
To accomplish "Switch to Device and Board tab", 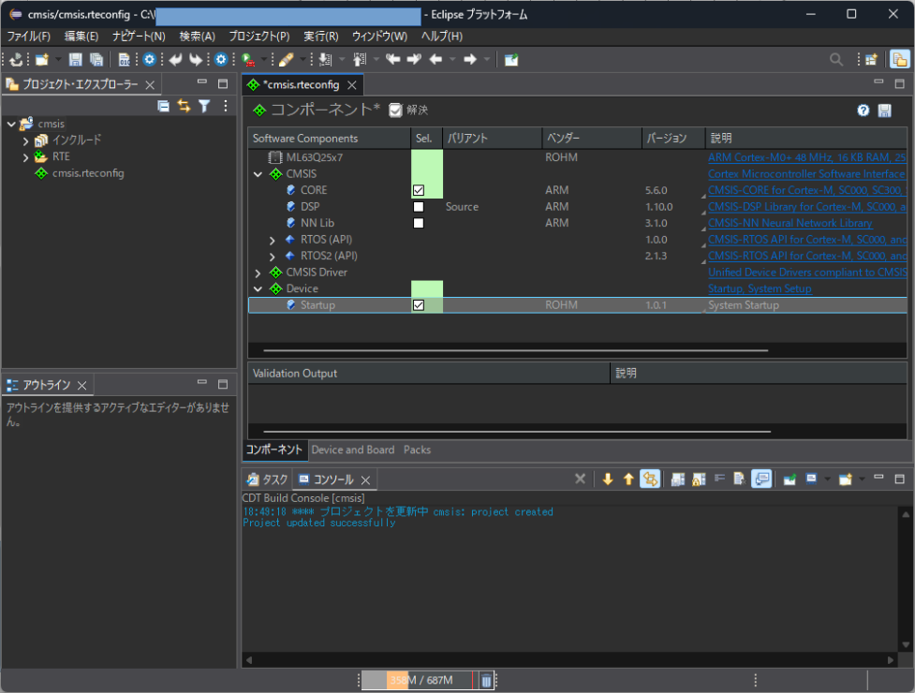I will [352, 450].
